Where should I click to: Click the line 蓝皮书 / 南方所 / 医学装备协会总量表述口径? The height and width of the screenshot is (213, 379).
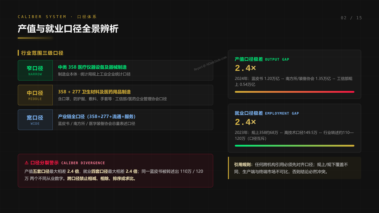[x=97, y=123]
